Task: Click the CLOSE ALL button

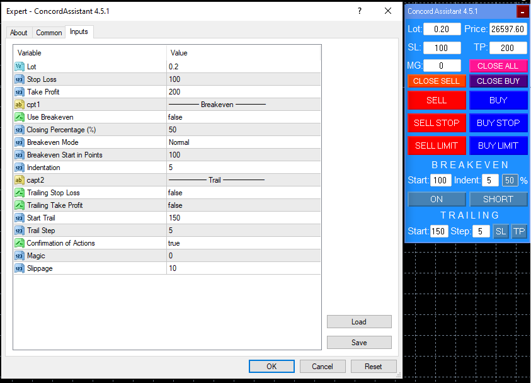Action: [x=498, y=66]
